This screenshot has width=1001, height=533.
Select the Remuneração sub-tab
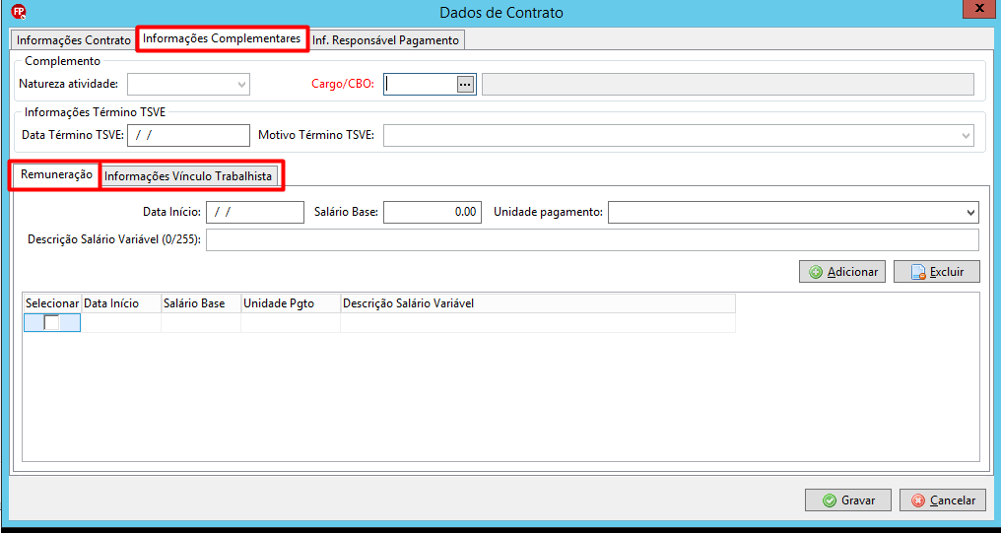[56, 174]
